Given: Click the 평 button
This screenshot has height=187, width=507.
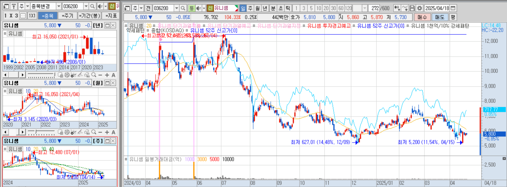Looking at the screenshot, I should 453,17.
